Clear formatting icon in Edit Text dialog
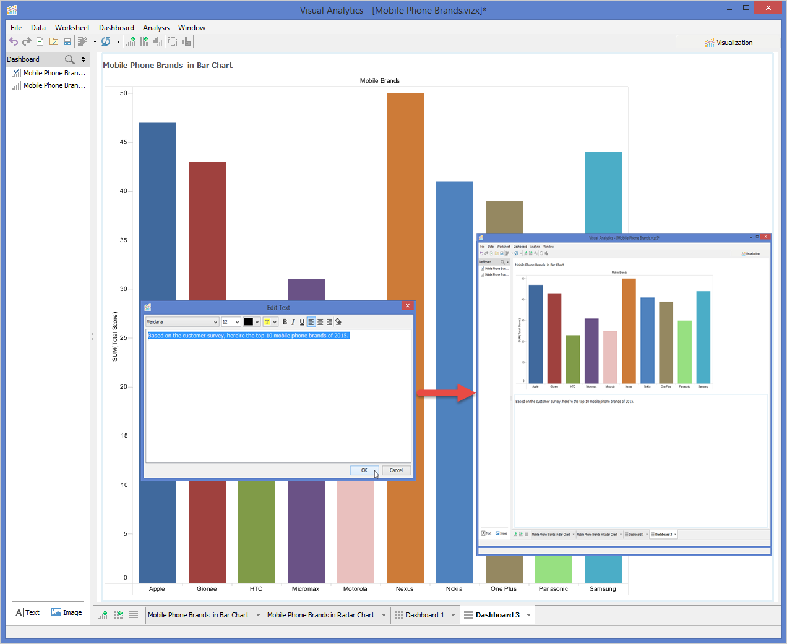Image resolution: width=787 pixels, height=644 pixels. tap(338, 322)
